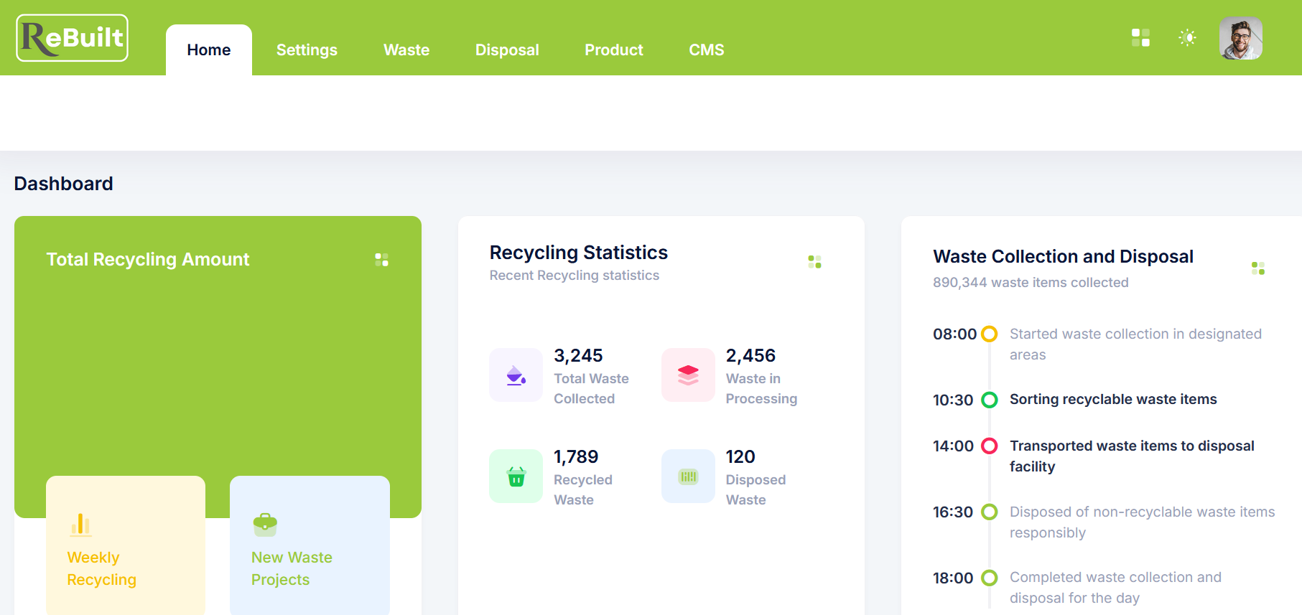Image resolution: width=1302 pixels, height=615 pixels.
Task: Click the 1,789 recycled waste value
Action: (576, 456)
